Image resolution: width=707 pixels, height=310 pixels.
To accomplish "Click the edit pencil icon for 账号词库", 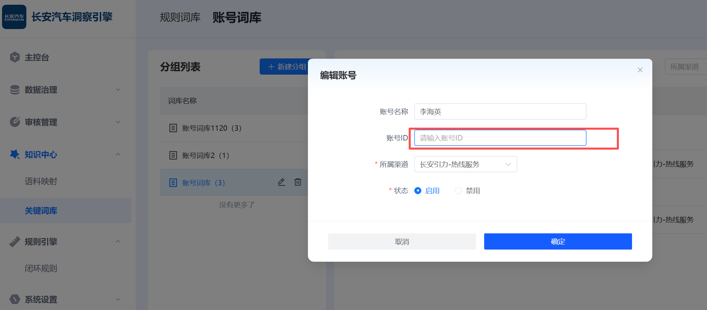I will (x=281, y=182).
